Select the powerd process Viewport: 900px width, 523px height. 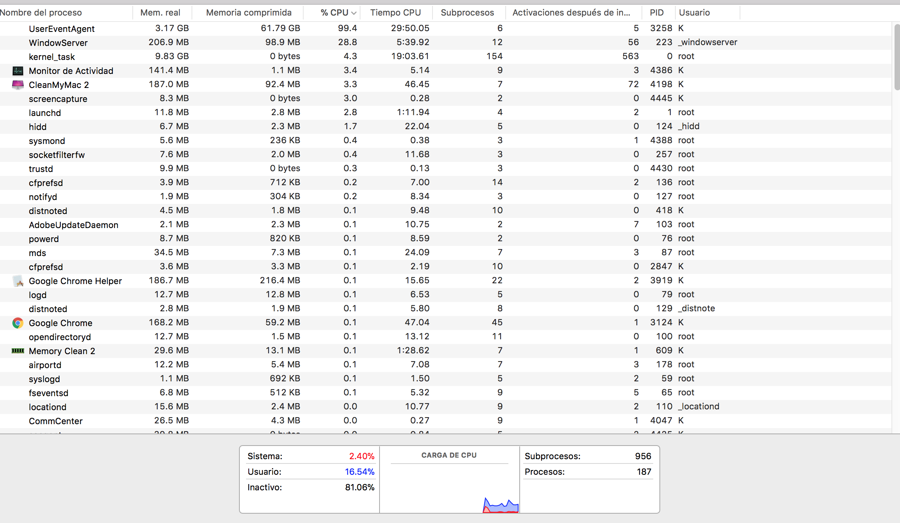click(446, 239)
